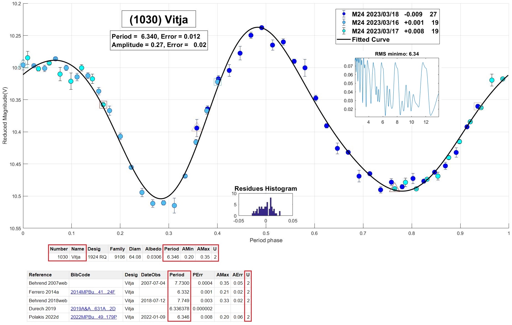Click the date 2018-07-12 cell
The height and width of the screenshot is (325, 512).
tap(153, 301)
